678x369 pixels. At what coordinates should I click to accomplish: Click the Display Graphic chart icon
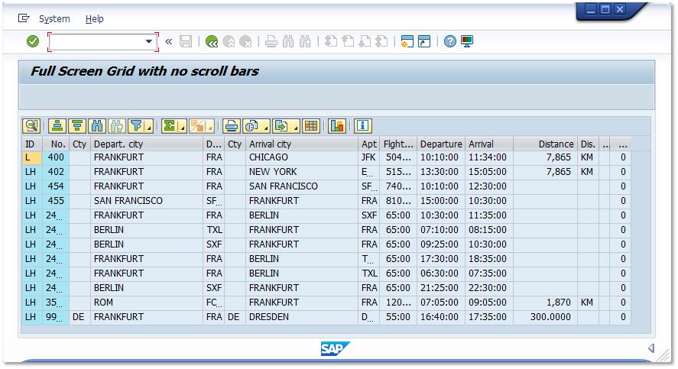[x=337, y=126]
